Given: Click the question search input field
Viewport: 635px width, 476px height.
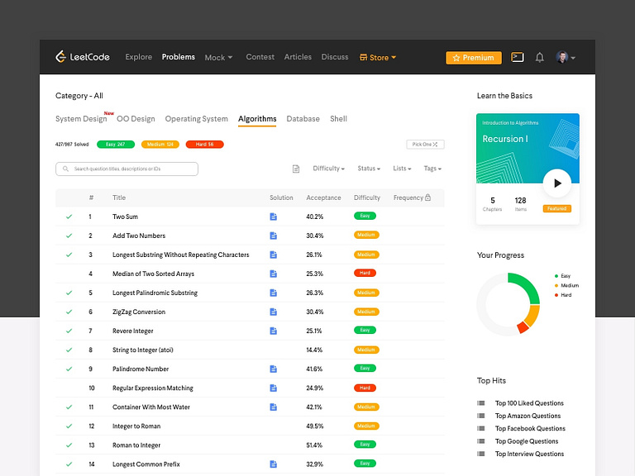Looking at the screenshot, I should click(x=127, y=169).
